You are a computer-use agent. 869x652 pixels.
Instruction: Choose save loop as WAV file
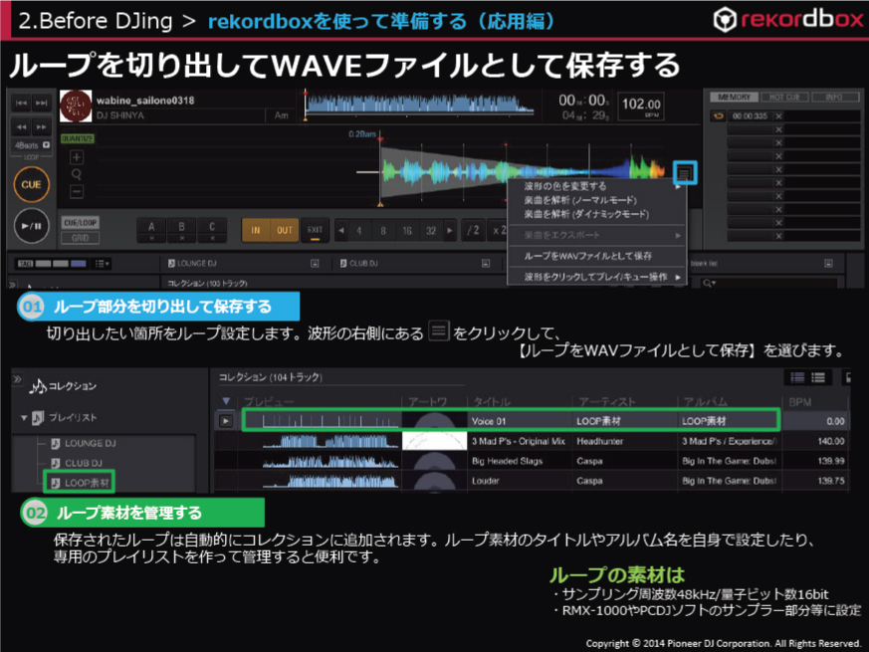click(597, 256)
